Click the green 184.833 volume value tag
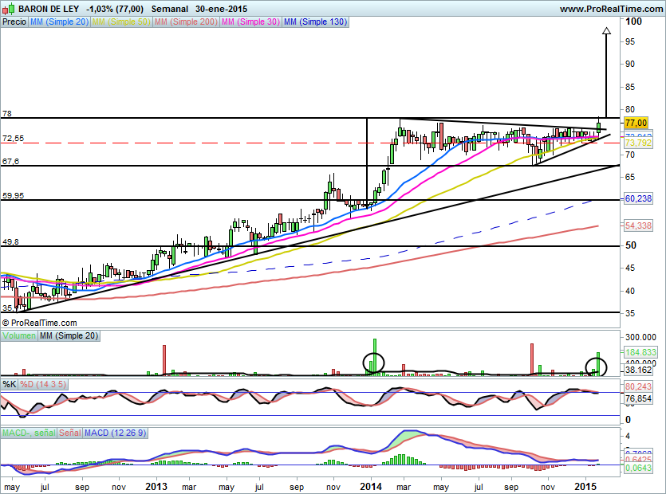This screenshot has height=494, width=666. point(640,351)
